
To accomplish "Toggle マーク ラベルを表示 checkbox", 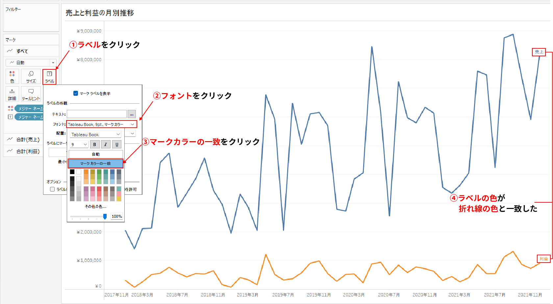I will (x=76, y=93).
